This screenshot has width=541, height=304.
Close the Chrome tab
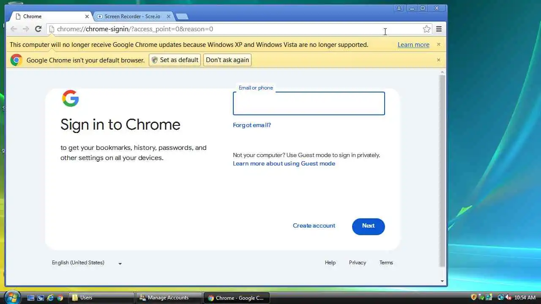coord(87,16)
